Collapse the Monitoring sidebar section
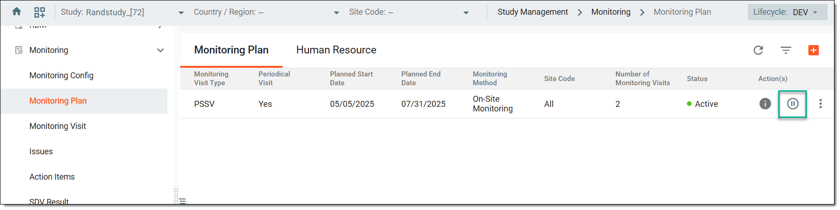840x210 pixels. coord(160,50)
